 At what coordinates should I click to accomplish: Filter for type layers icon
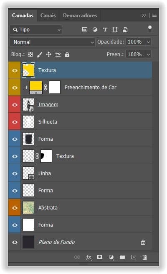pyautogui.click(x=105, y=29)
